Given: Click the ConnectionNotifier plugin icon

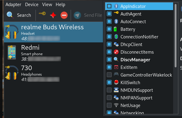Looking at the screenshot, I should [116, 37].
